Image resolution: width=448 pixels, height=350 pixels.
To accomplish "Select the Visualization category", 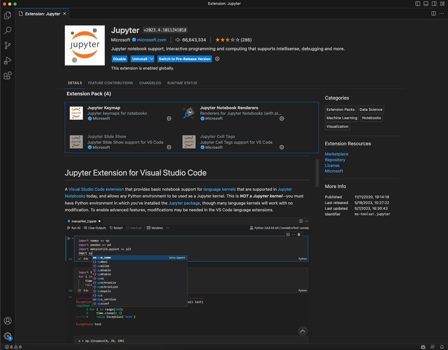I will [337, 126].
